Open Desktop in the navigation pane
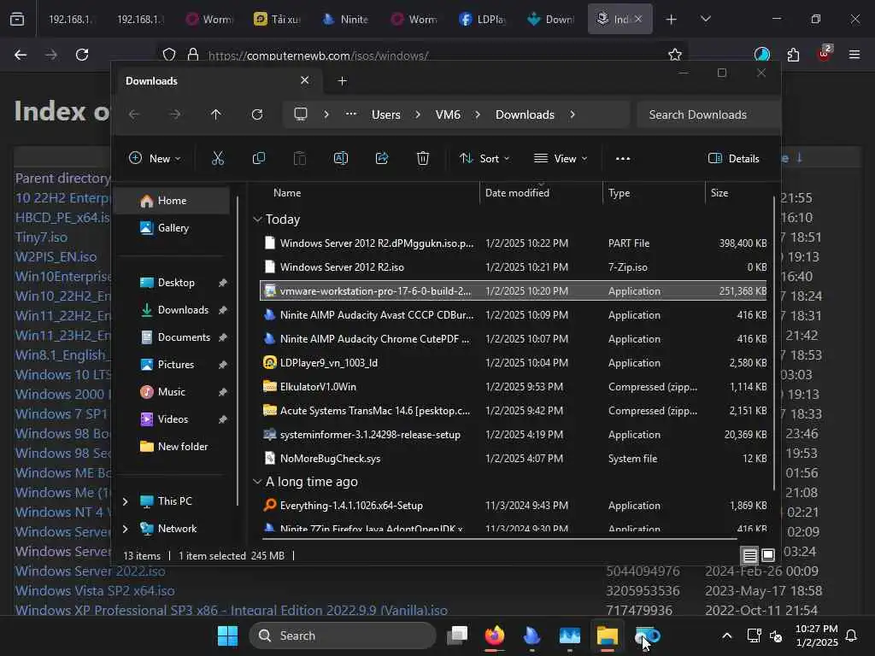 (x=175, y=283)
